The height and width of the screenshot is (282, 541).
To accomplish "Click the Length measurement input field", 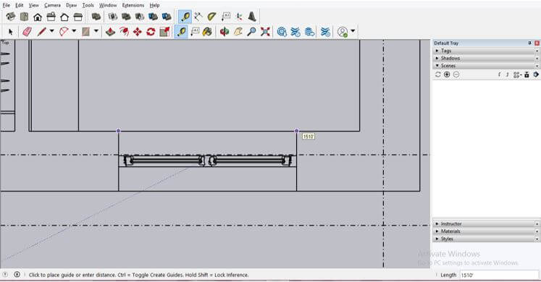I will pos(499,275).
